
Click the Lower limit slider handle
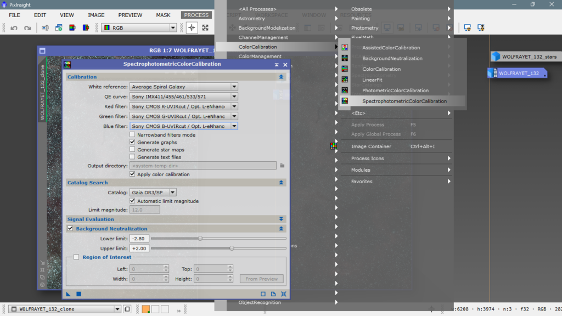click(200, 238)
